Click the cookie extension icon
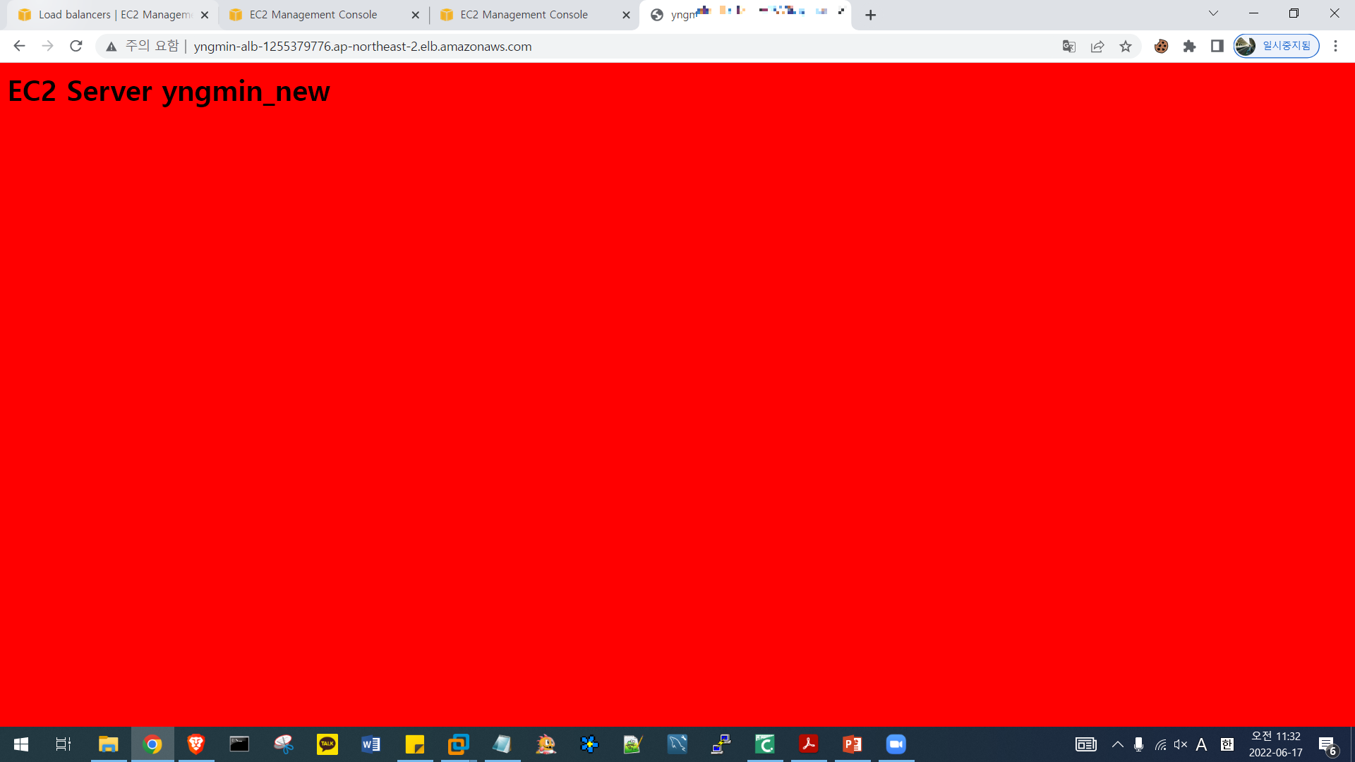The width and height of the screenshot is (1355, 762). point(1161,47)
